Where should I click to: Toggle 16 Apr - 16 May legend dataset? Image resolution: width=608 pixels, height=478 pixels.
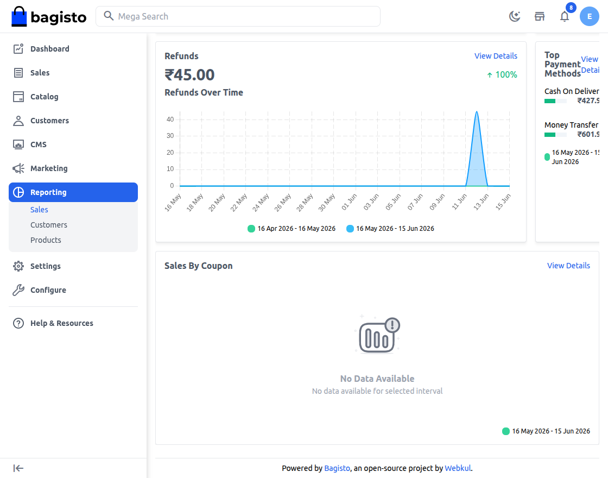[x=292, y=229]
